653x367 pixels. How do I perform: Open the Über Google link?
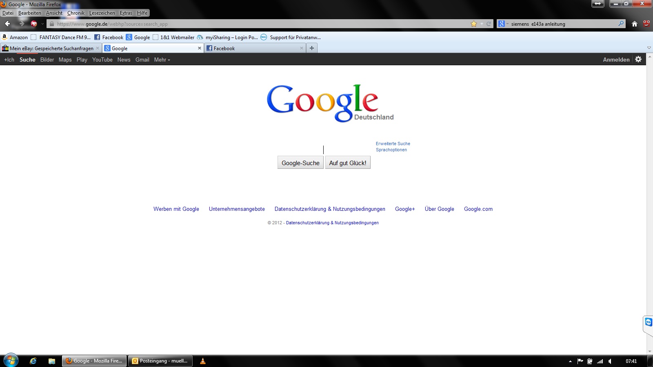click(440, 209)
